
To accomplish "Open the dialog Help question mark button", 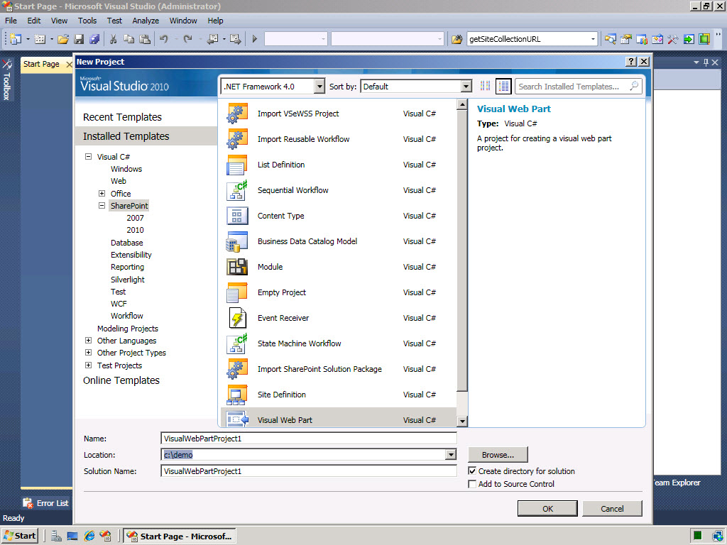I will (630, 62).
